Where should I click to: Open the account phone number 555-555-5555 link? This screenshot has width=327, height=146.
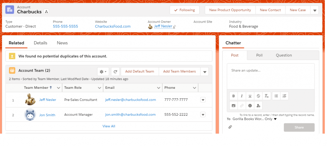click(65, 27)
